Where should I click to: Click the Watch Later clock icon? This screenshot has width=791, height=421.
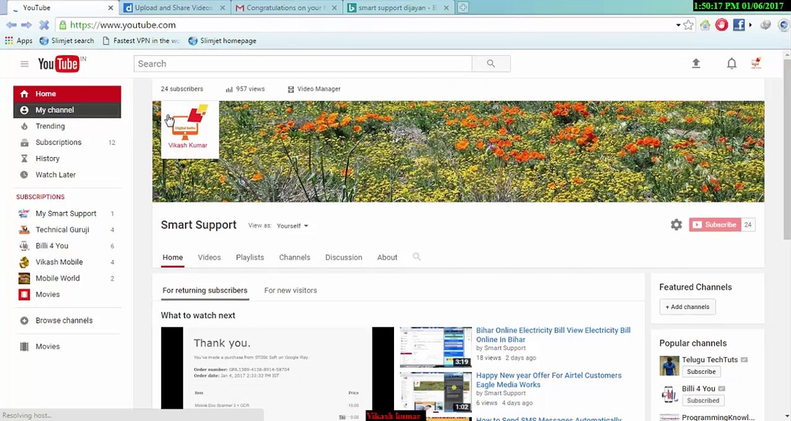(24, 175)
